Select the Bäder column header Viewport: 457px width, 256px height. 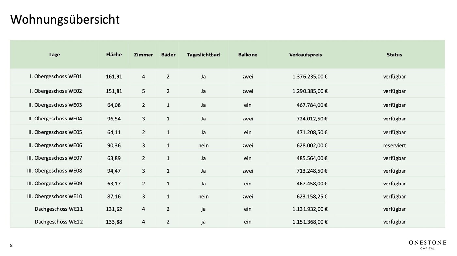[x=168, y=55]
